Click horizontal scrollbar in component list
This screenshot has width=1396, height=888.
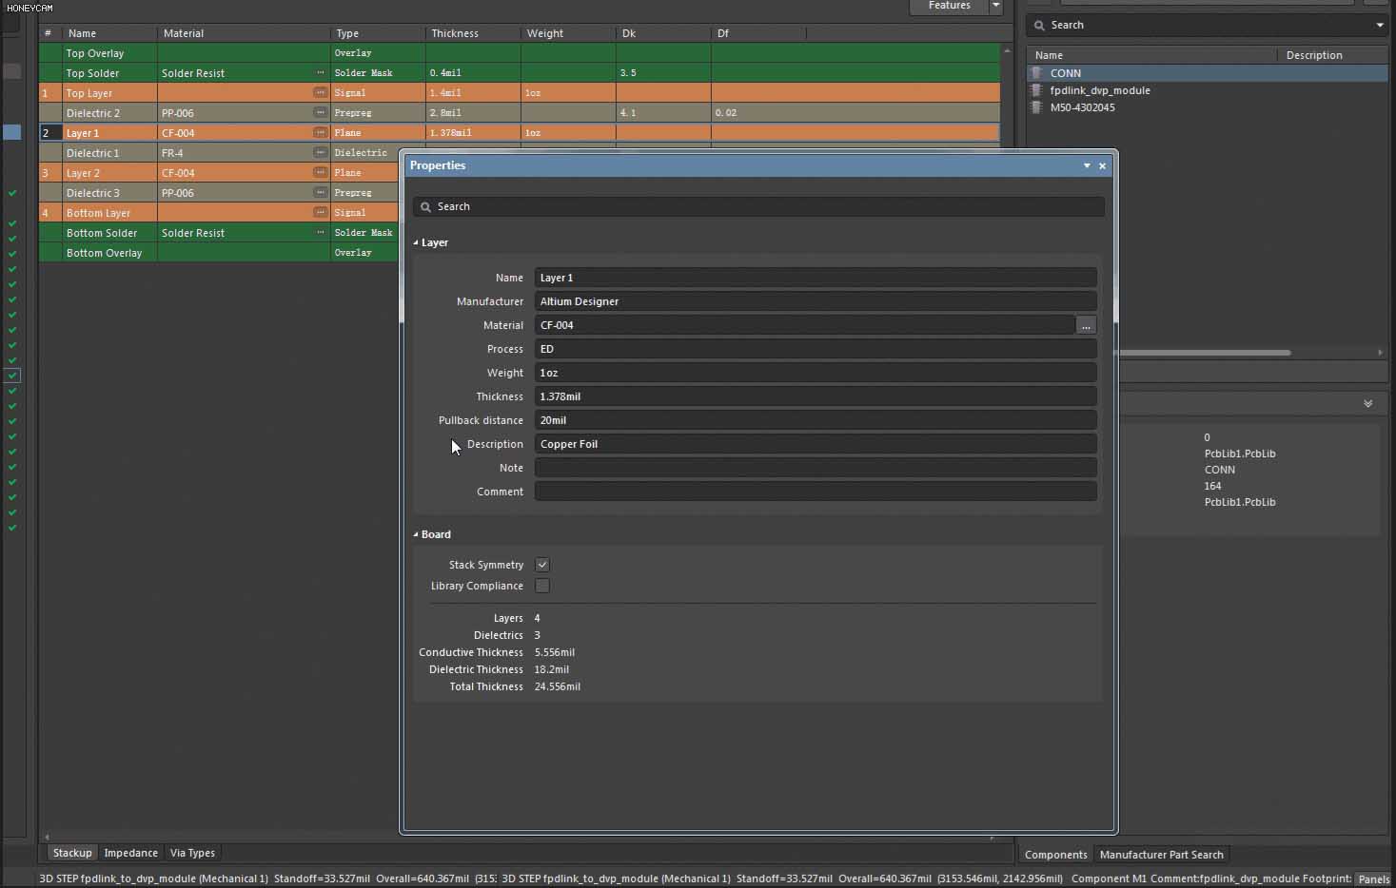point(1205,353)
